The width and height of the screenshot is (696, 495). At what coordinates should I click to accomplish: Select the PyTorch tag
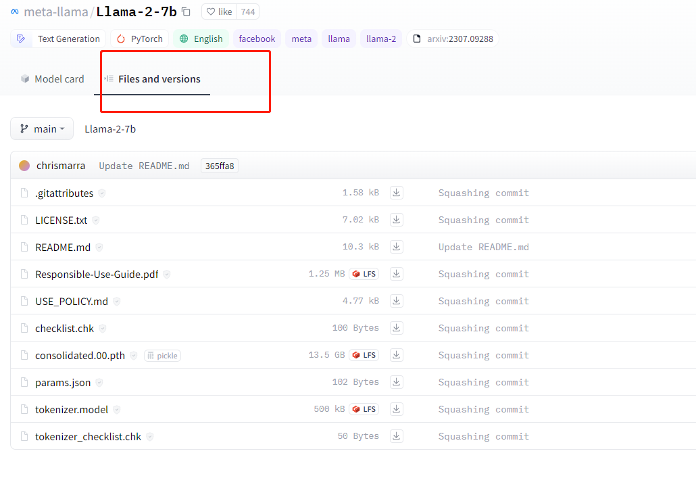point(140,39)
